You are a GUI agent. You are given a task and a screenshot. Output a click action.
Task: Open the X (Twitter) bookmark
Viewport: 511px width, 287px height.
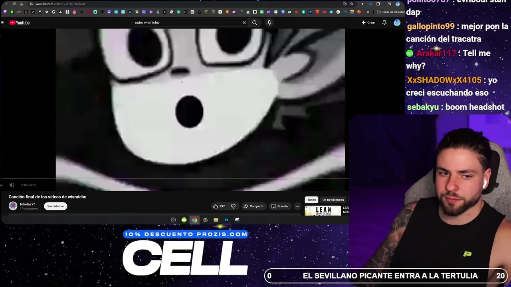click(26, 12)
